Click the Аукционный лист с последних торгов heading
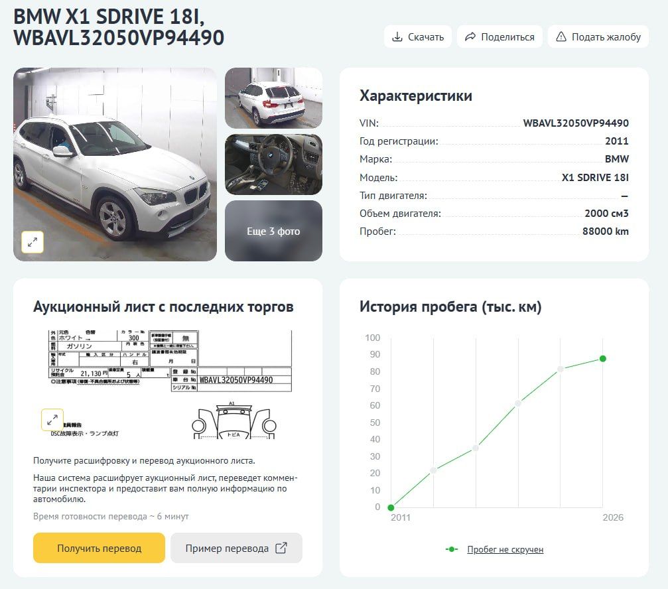The height and width of the screenshot is (589, 668). coord(163,306)
